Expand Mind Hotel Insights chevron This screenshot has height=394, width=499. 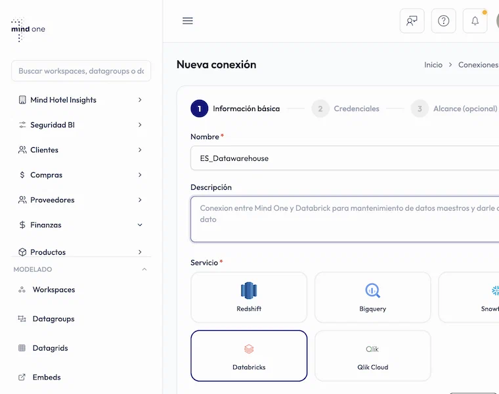pos(140,100)
